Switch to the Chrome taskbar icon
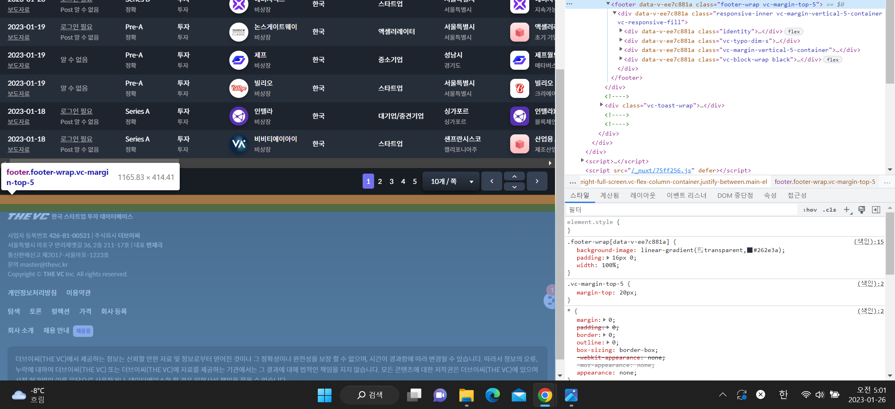This screenshot has height=409, width=895. coord(545,395)
